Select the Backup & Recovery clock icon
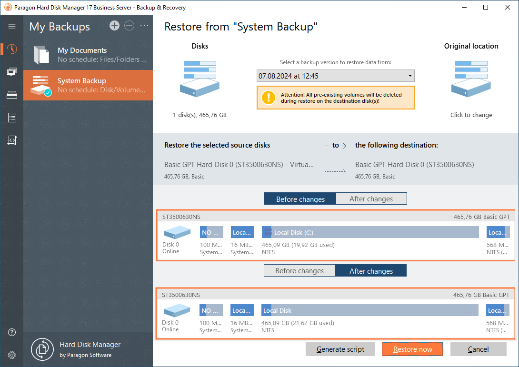The image size is (519, 367). click(12, 49)
